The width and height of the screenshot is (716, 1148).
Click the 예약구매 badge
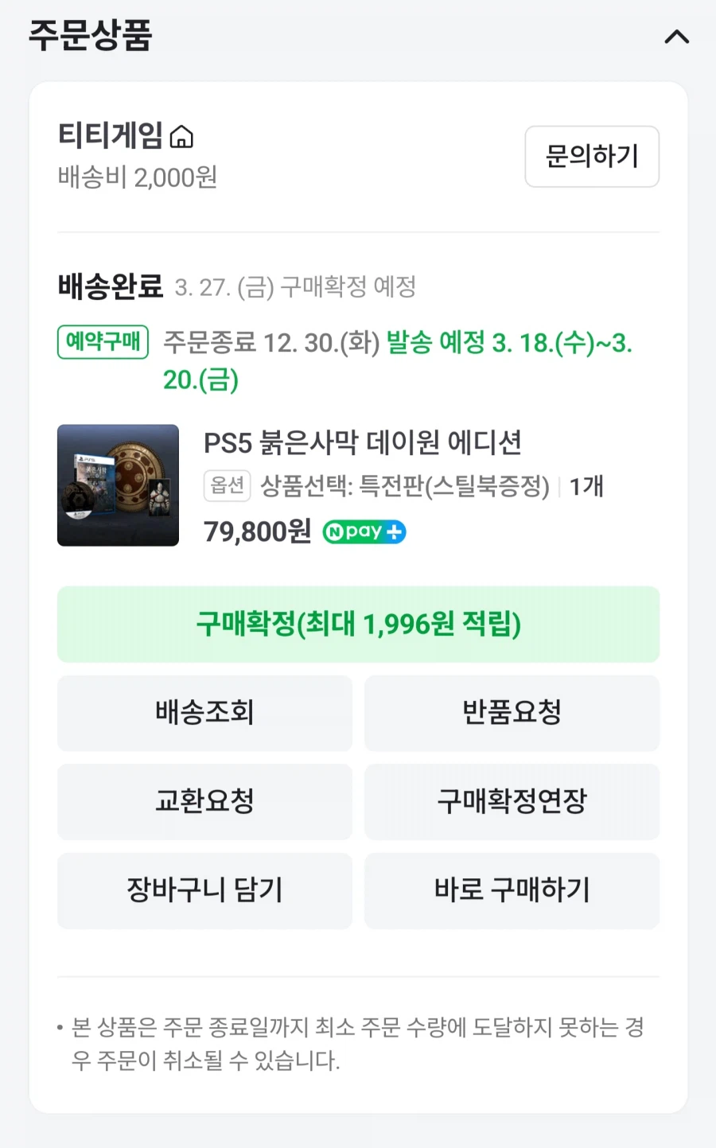point(103,342)
